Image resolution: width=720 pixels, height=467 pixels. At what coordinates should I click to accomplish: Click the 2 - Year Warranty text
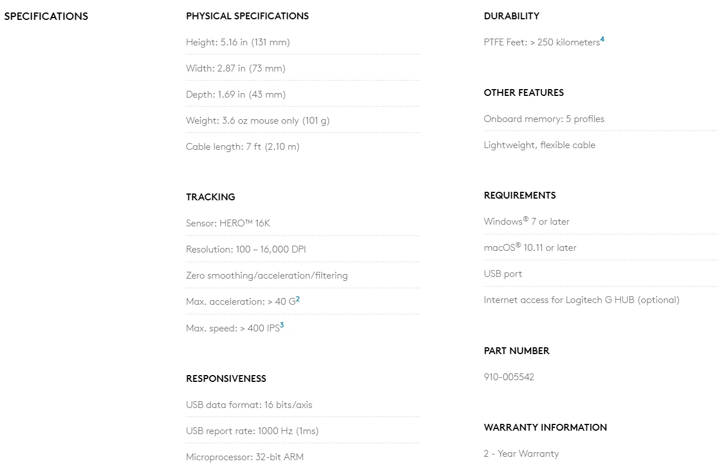pyautogui.click(x=521, y=453)
